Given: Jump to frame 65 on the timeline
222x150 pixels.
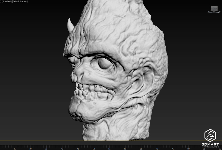Looking at the screenshot, I should coord(141,147).
